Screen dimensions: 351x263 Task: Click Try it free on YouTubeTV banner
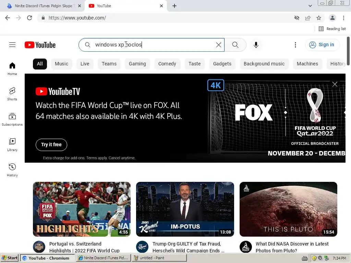51,145
